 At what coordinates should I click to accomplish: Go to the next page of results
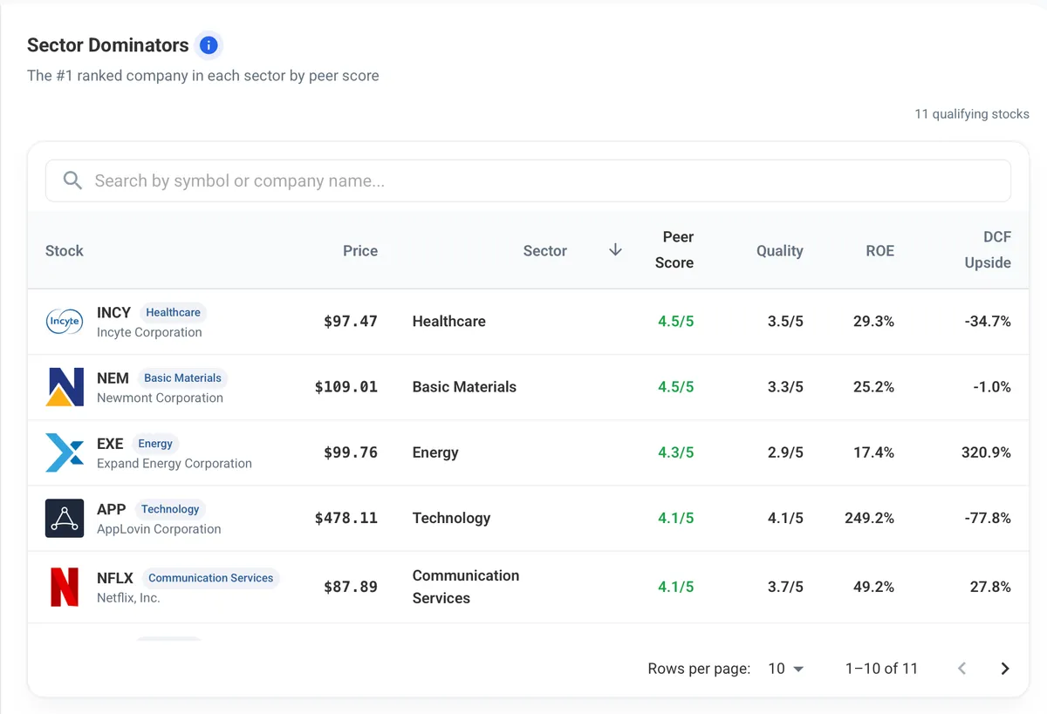coord(1005,669)
